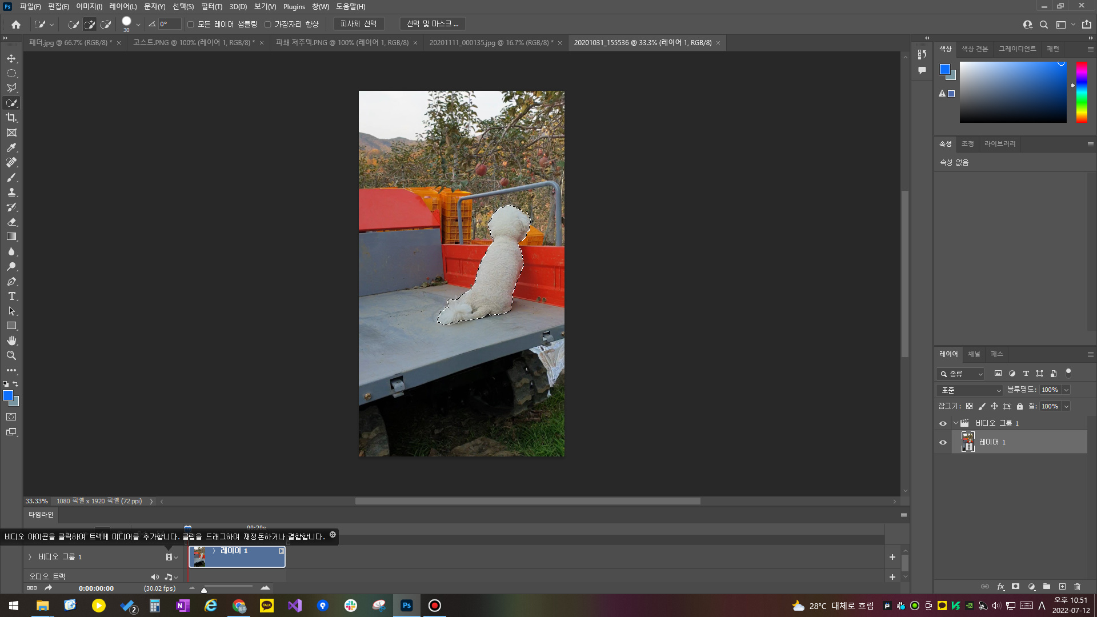Image resolution: width=1097 pixels, height=617 pixels.
Task: Open the blend mode 표준 dropdown
Action: [970, 390]
